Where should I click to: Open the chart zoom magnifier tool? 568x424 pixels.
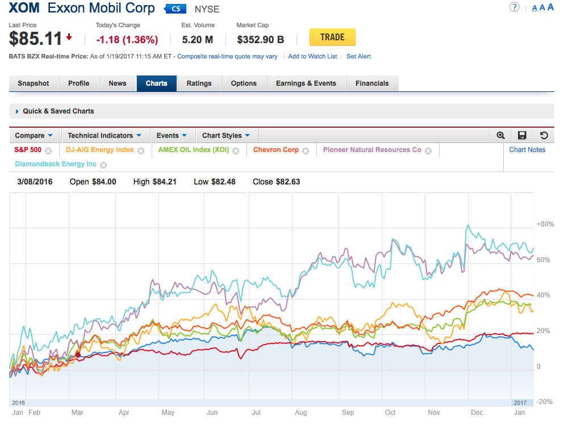coord(501,135)
